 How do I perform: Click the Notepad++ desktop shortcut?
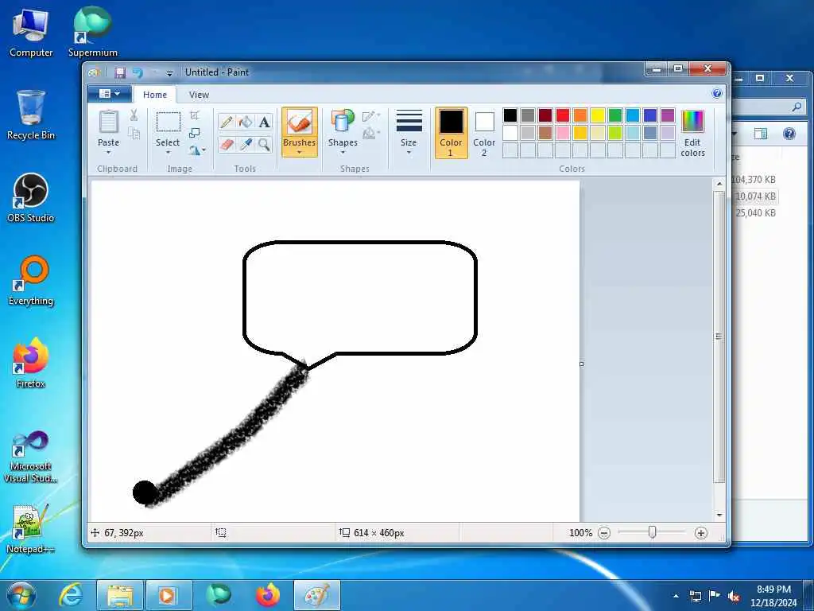coord(31,529)
